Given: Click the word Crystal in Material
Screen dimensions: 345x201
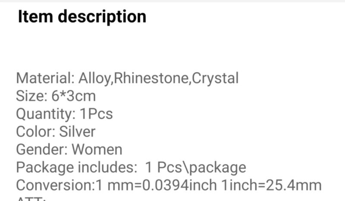Looking at the screenshot, I should coord(215,79).
